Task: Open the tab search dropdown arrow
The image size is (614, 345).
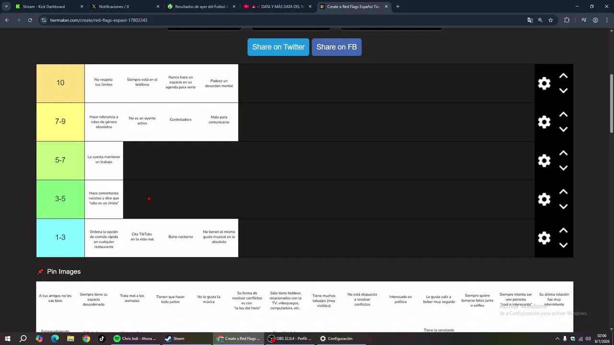Action: (6, 7)
